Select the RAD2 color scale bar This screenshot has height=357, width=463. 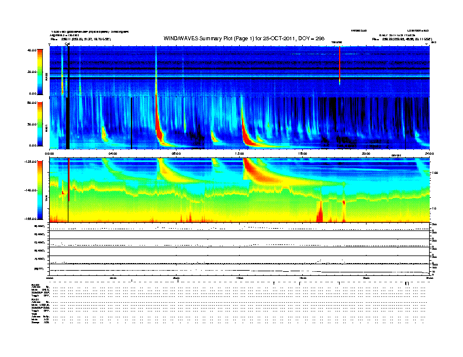(40, 72)
